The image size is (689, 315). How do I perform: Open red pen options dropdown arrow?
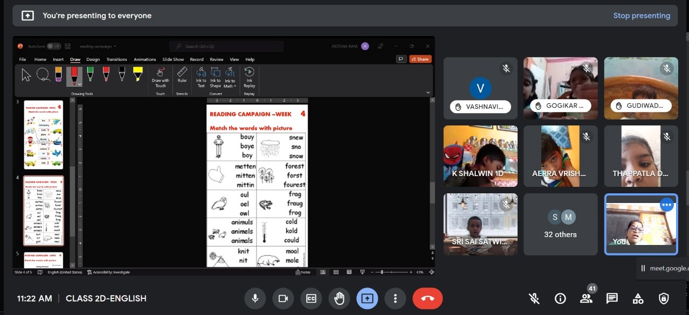(80, 84)
